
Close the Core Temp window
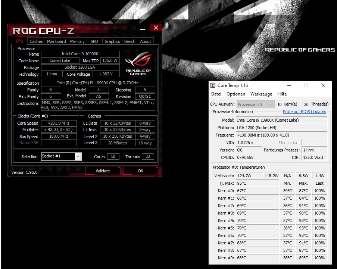click(323, 85)
